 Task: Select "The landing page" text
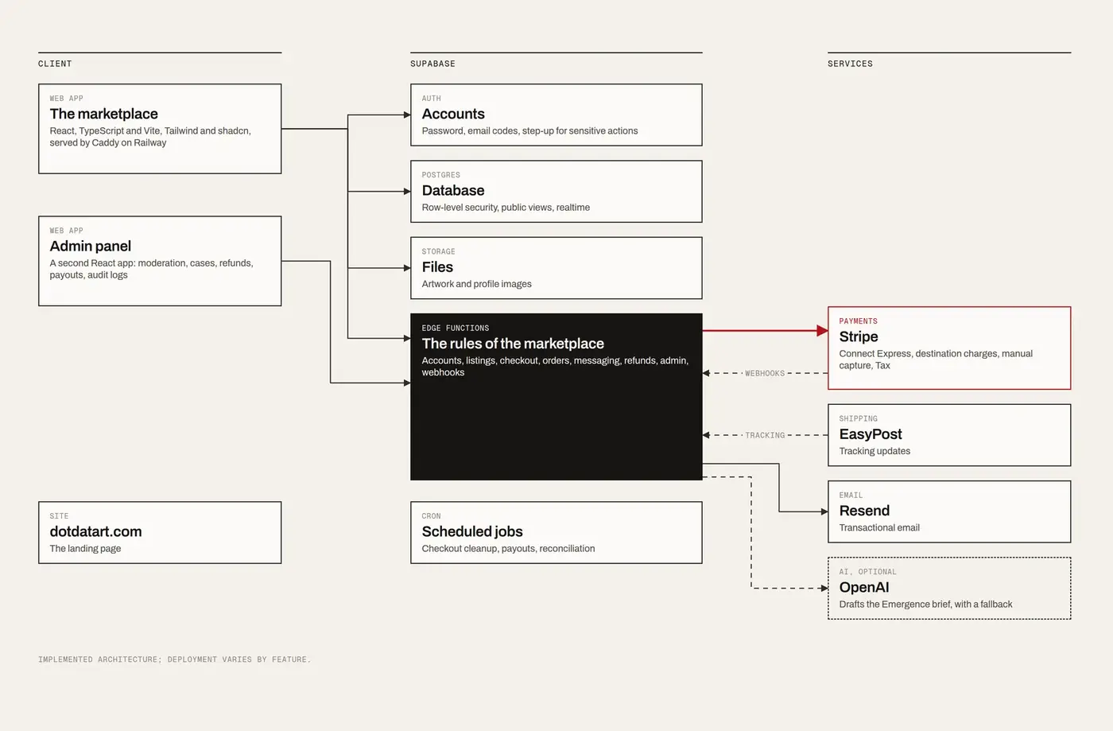85,549
